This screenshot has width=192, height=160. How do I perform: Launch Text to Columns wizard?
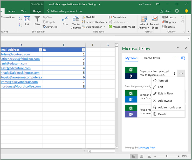(76, 22)
